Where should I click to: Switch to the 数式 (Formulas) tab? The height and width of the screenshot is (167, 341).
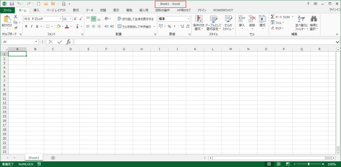[x=76, y=10]
